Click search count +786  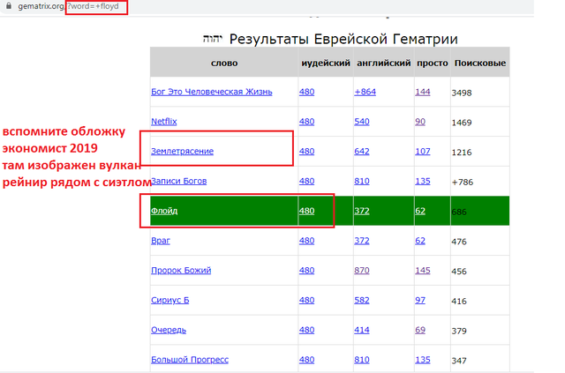tap(463, 183)
